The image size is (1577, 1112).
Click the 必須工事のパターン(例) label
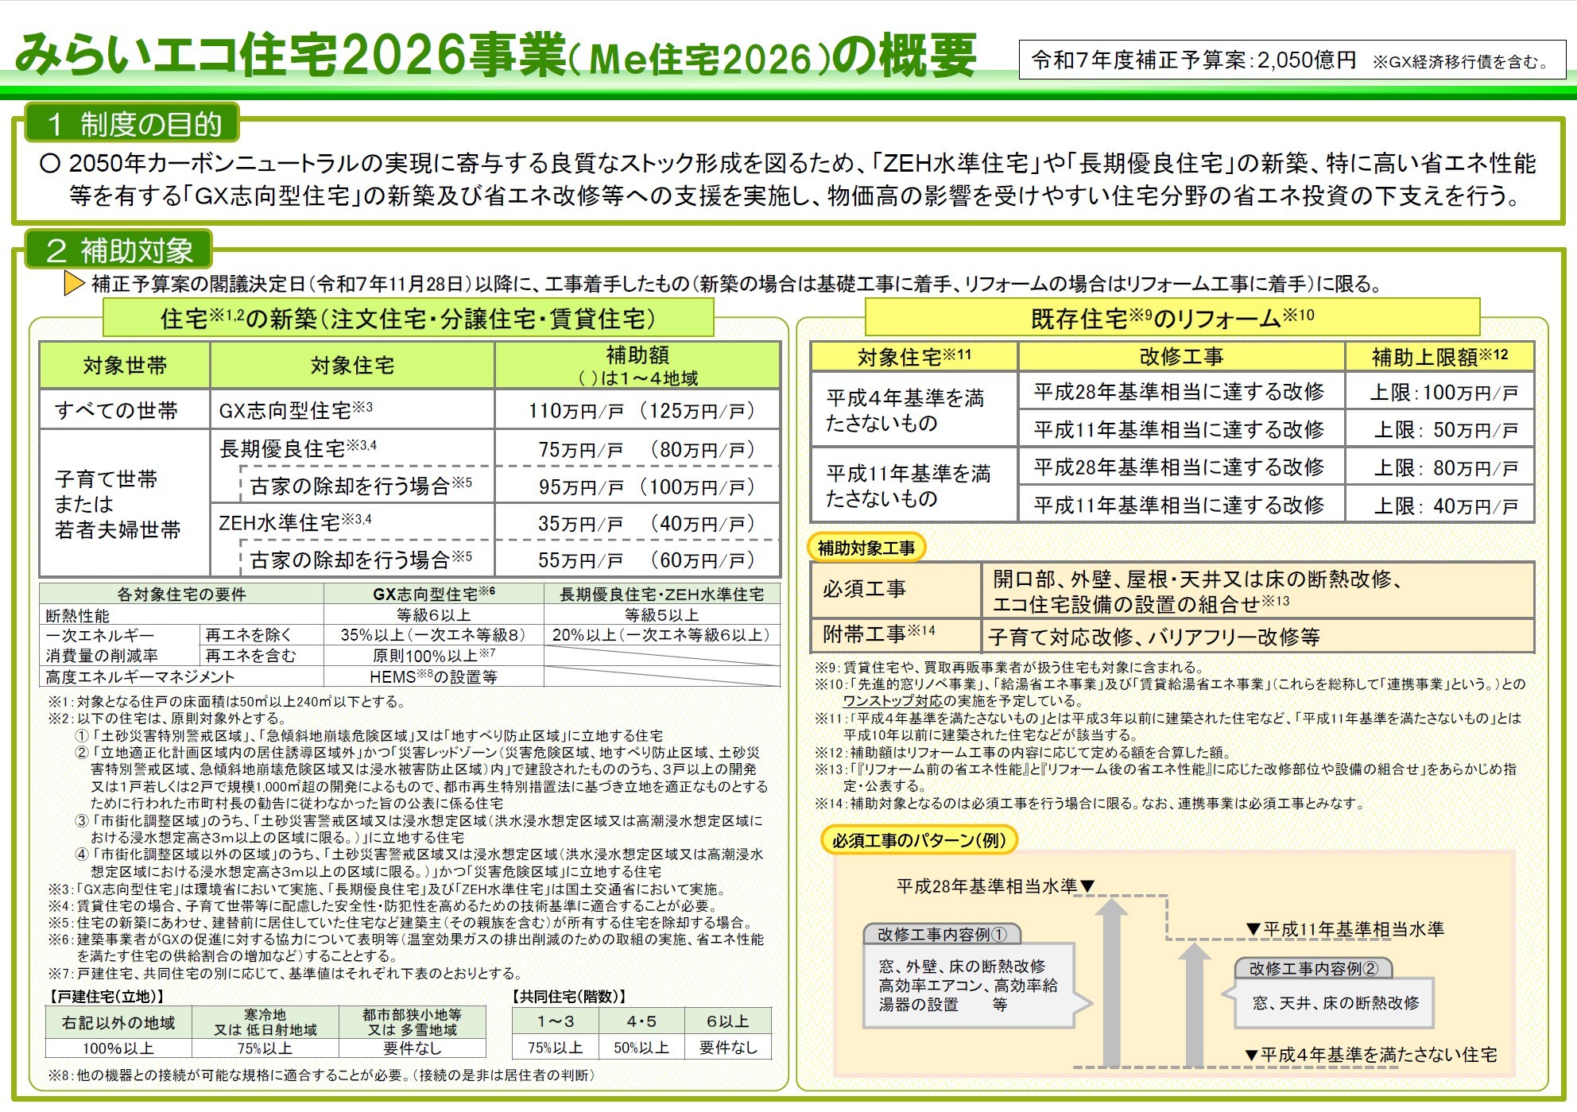919,840
